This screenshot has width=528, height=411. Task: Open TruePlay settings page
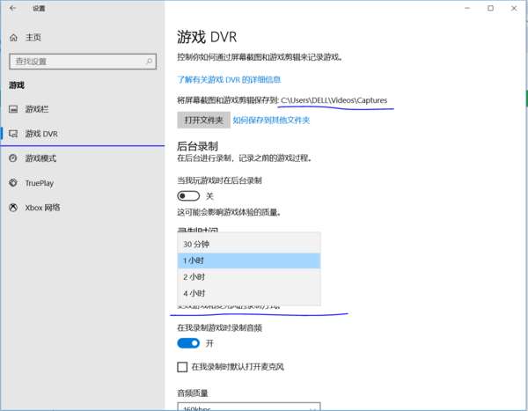[82, 183]
